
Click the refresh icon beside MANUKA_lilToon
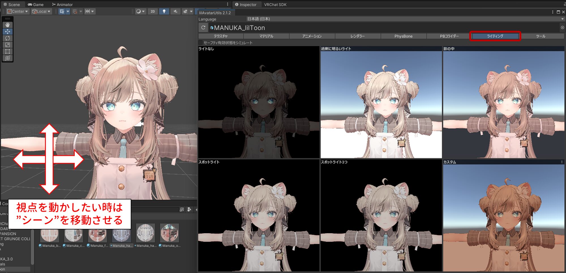[x=203, y=28]
